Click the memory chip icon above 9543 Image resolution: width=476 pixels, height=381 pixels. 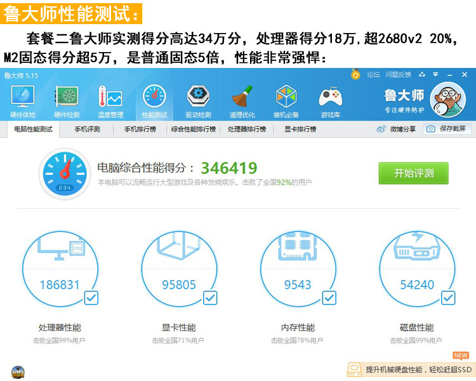(x=298, y=247)
